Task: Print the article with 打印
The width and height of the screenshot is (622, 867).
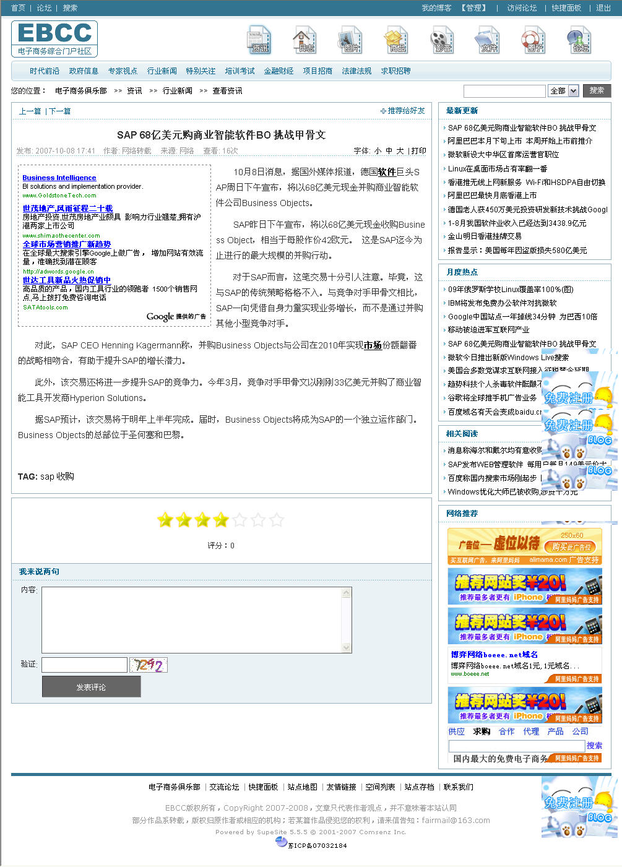Action: [x=419, y=151]
